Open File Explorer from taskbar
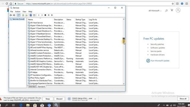The image size is (190, 107). coord(28,105)
